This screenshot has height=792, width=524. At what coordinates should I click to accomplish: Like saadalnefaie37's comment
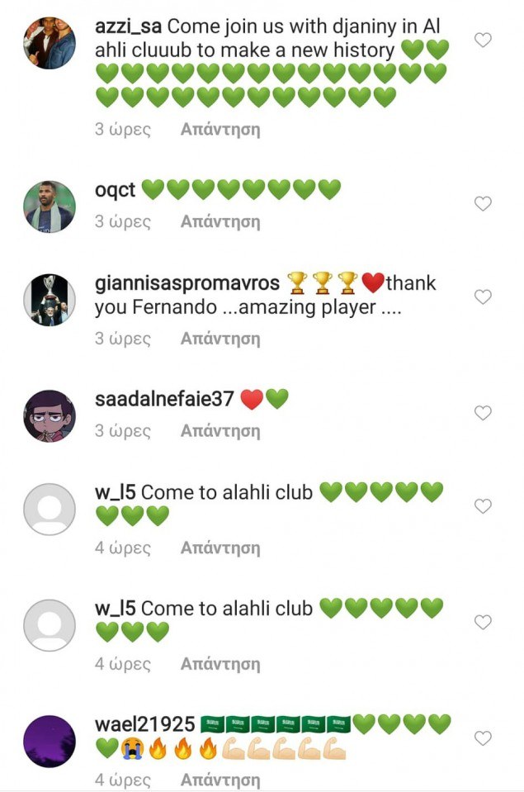[483, 413]
